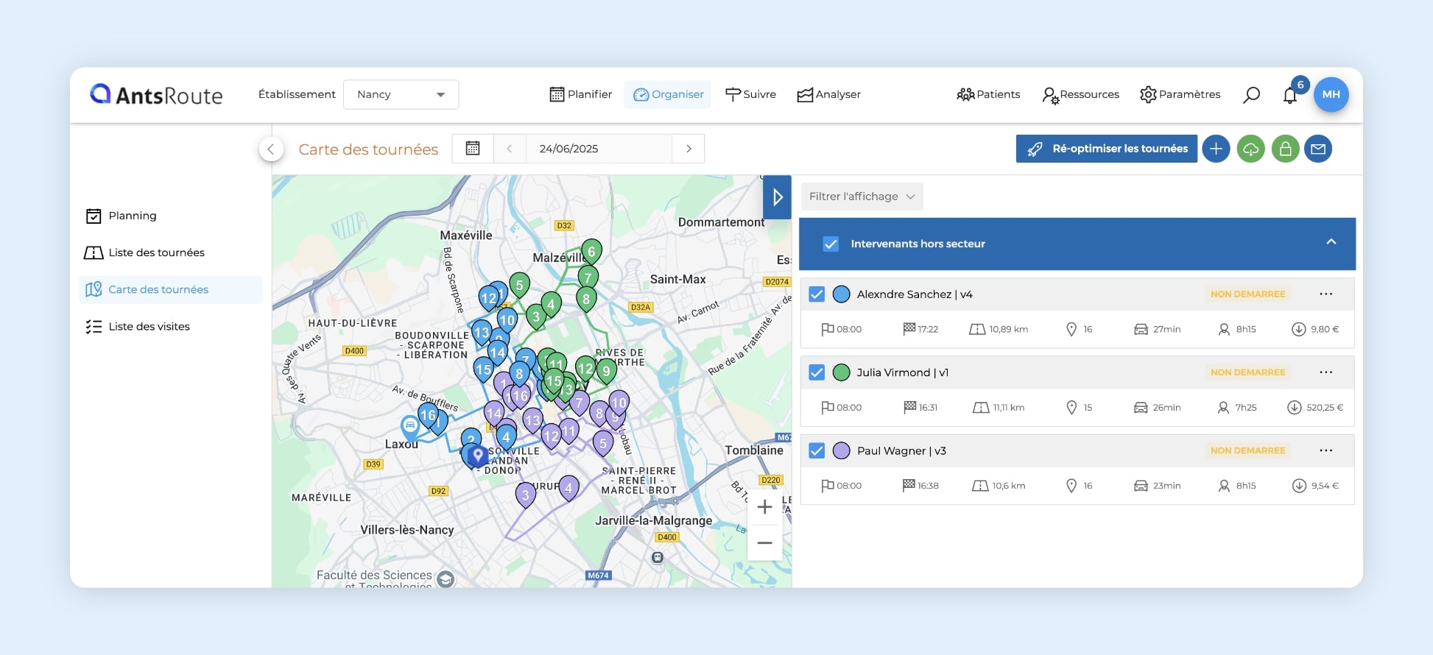Open the MH user avatar menu
The height and width of the screenshot is (655, 1433).
point(1331,94)
